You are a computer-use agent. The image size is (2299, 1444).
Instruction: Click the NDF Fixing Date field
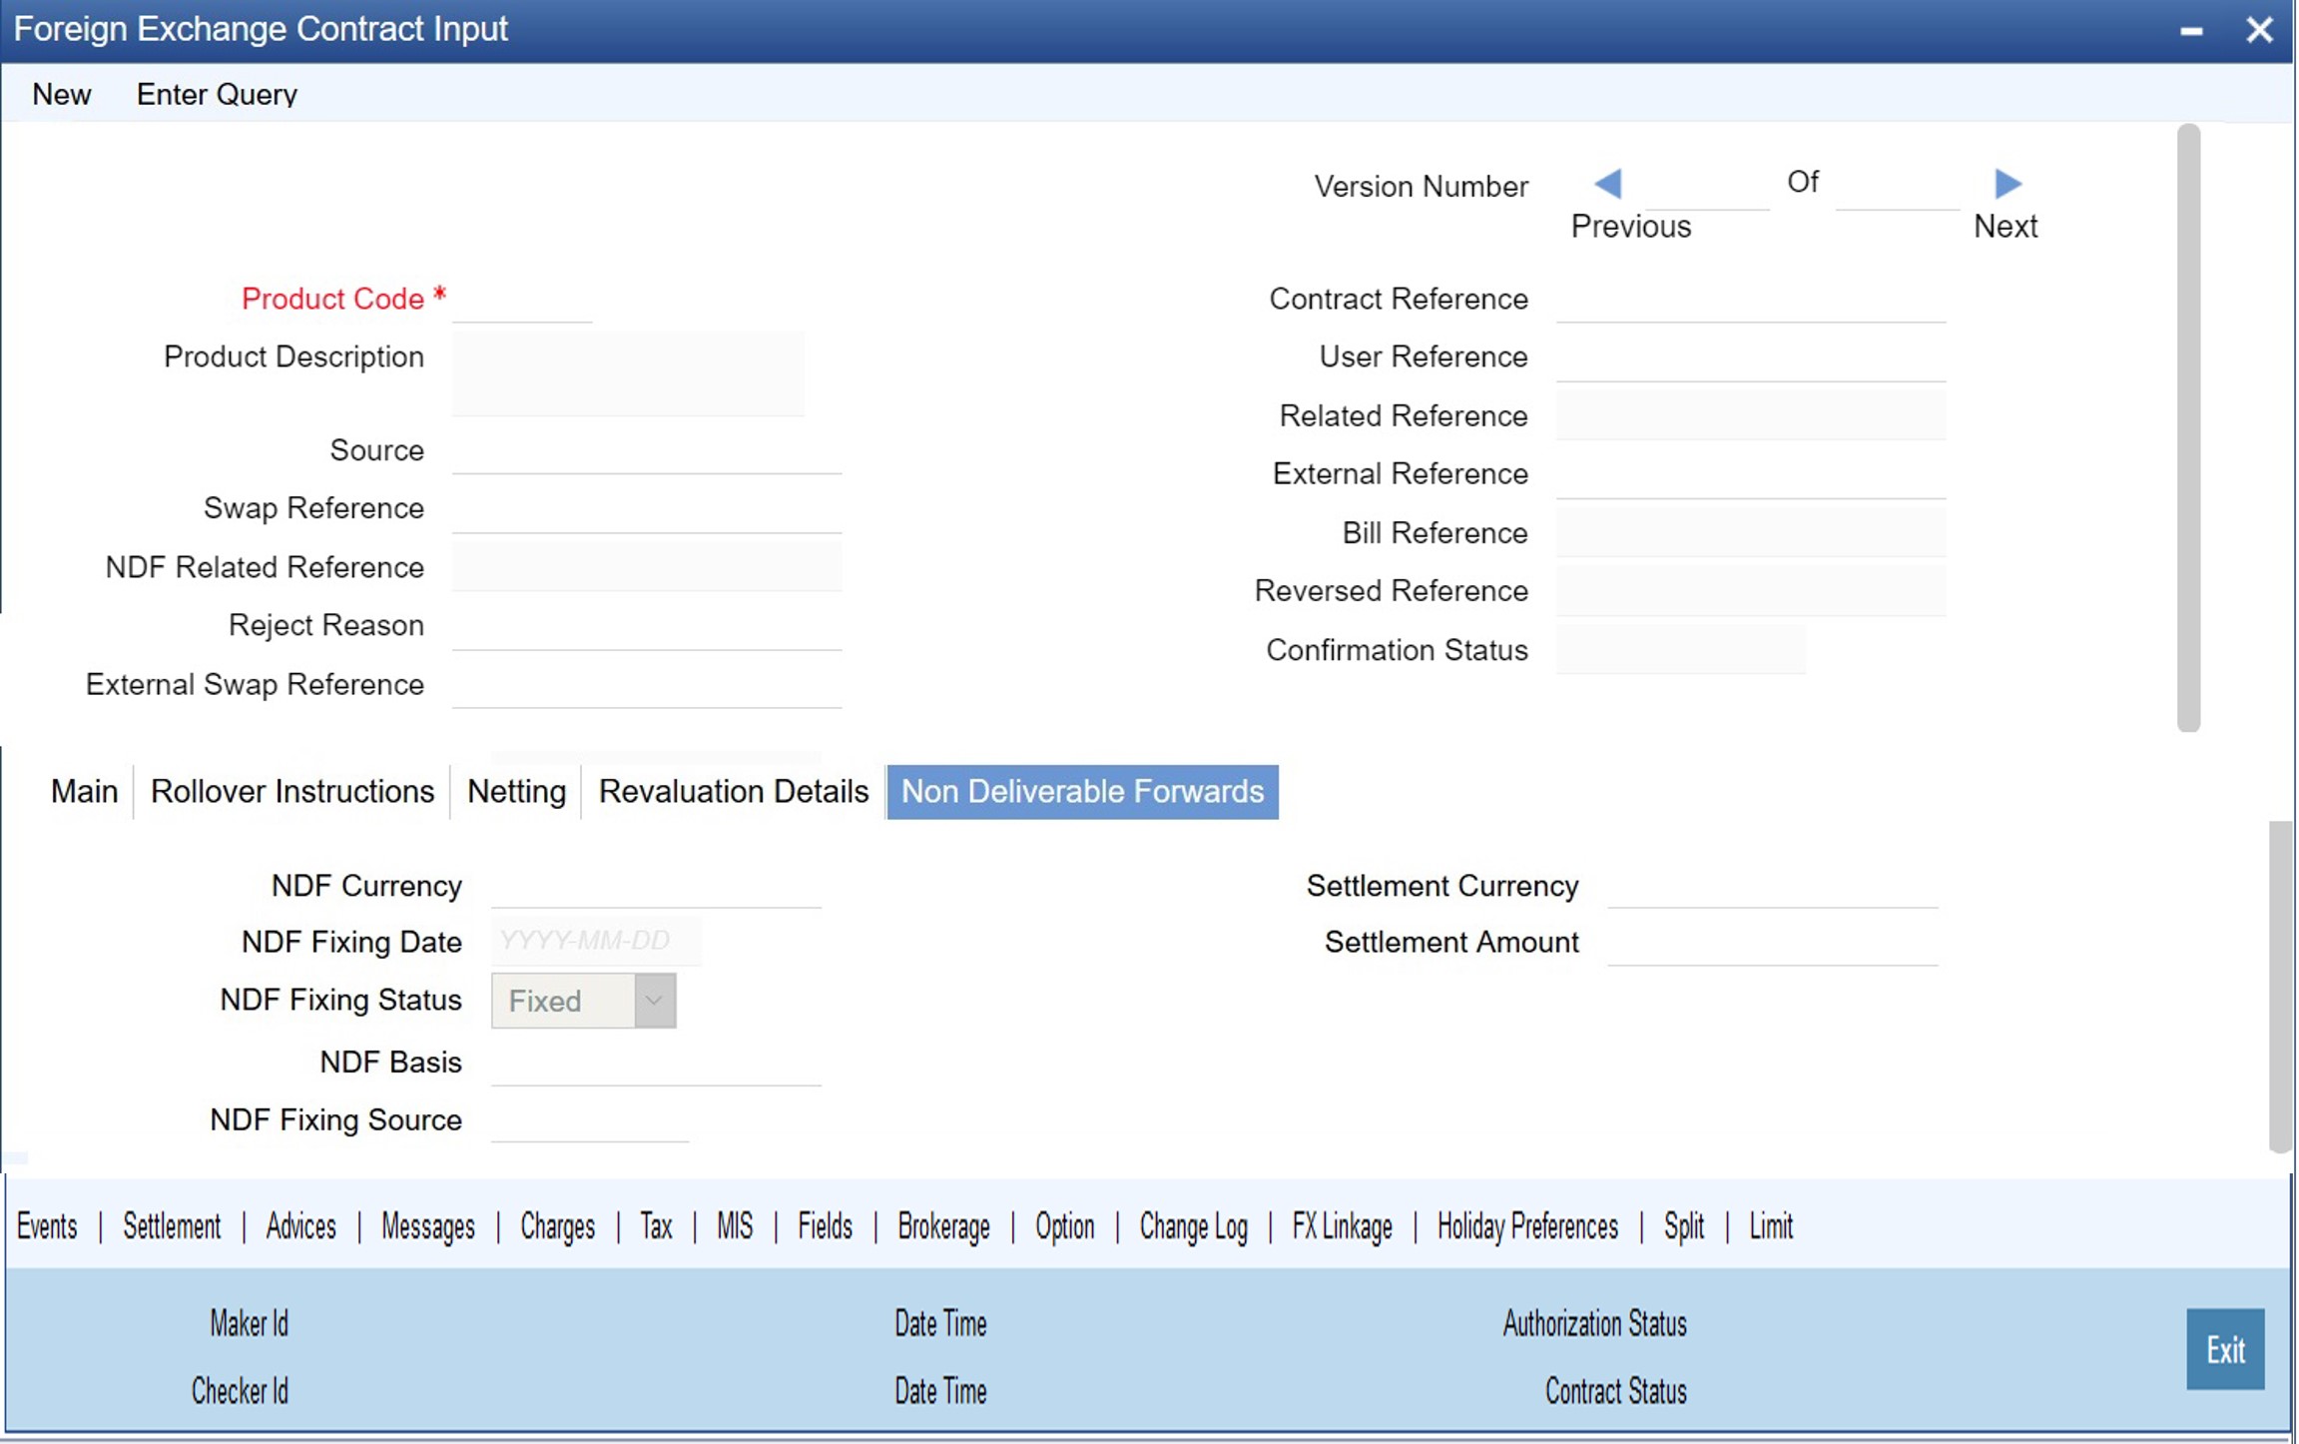[x=596, y=942]
